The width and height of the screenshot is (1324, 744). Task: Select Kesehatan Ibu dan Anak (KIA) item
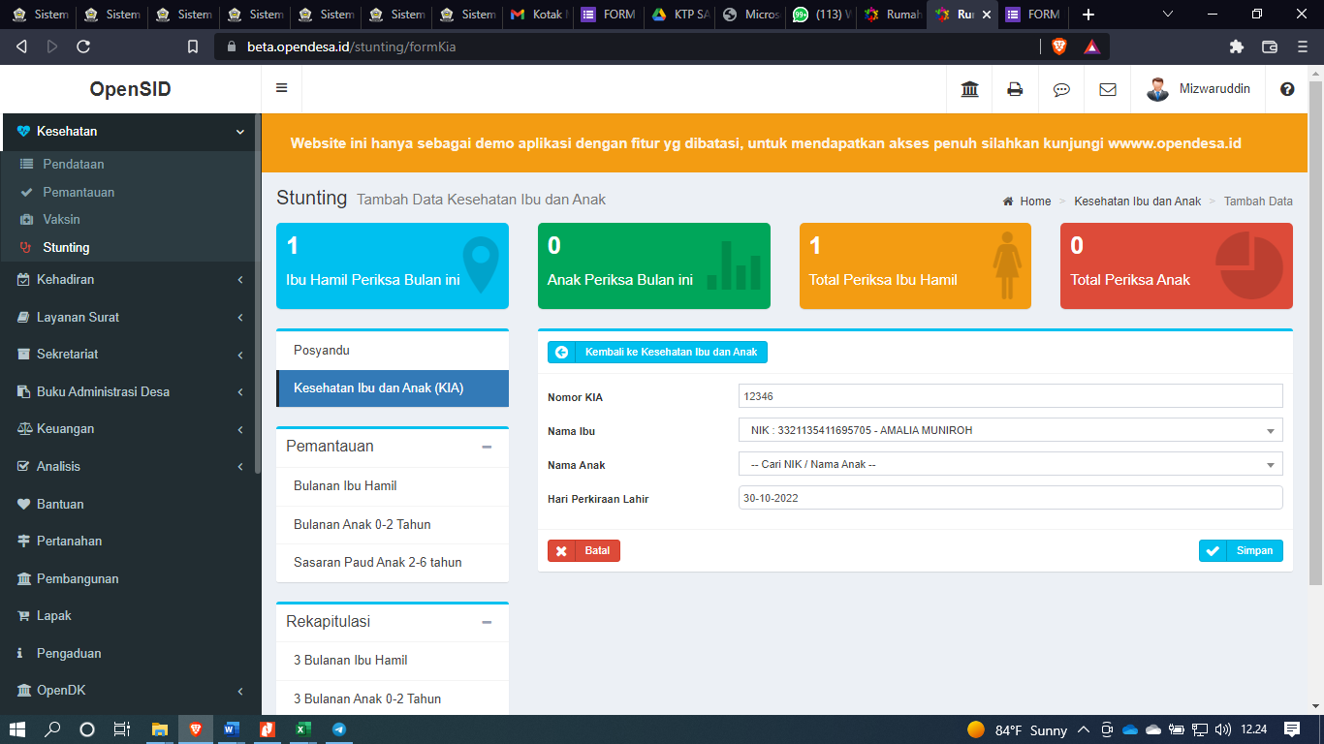392,388
